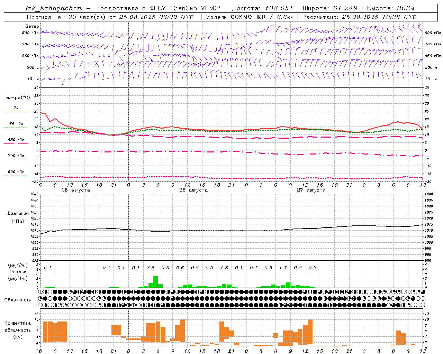443x354 pixels.
Task: Click the Высота: 303м value
Action: click(390, 8)
